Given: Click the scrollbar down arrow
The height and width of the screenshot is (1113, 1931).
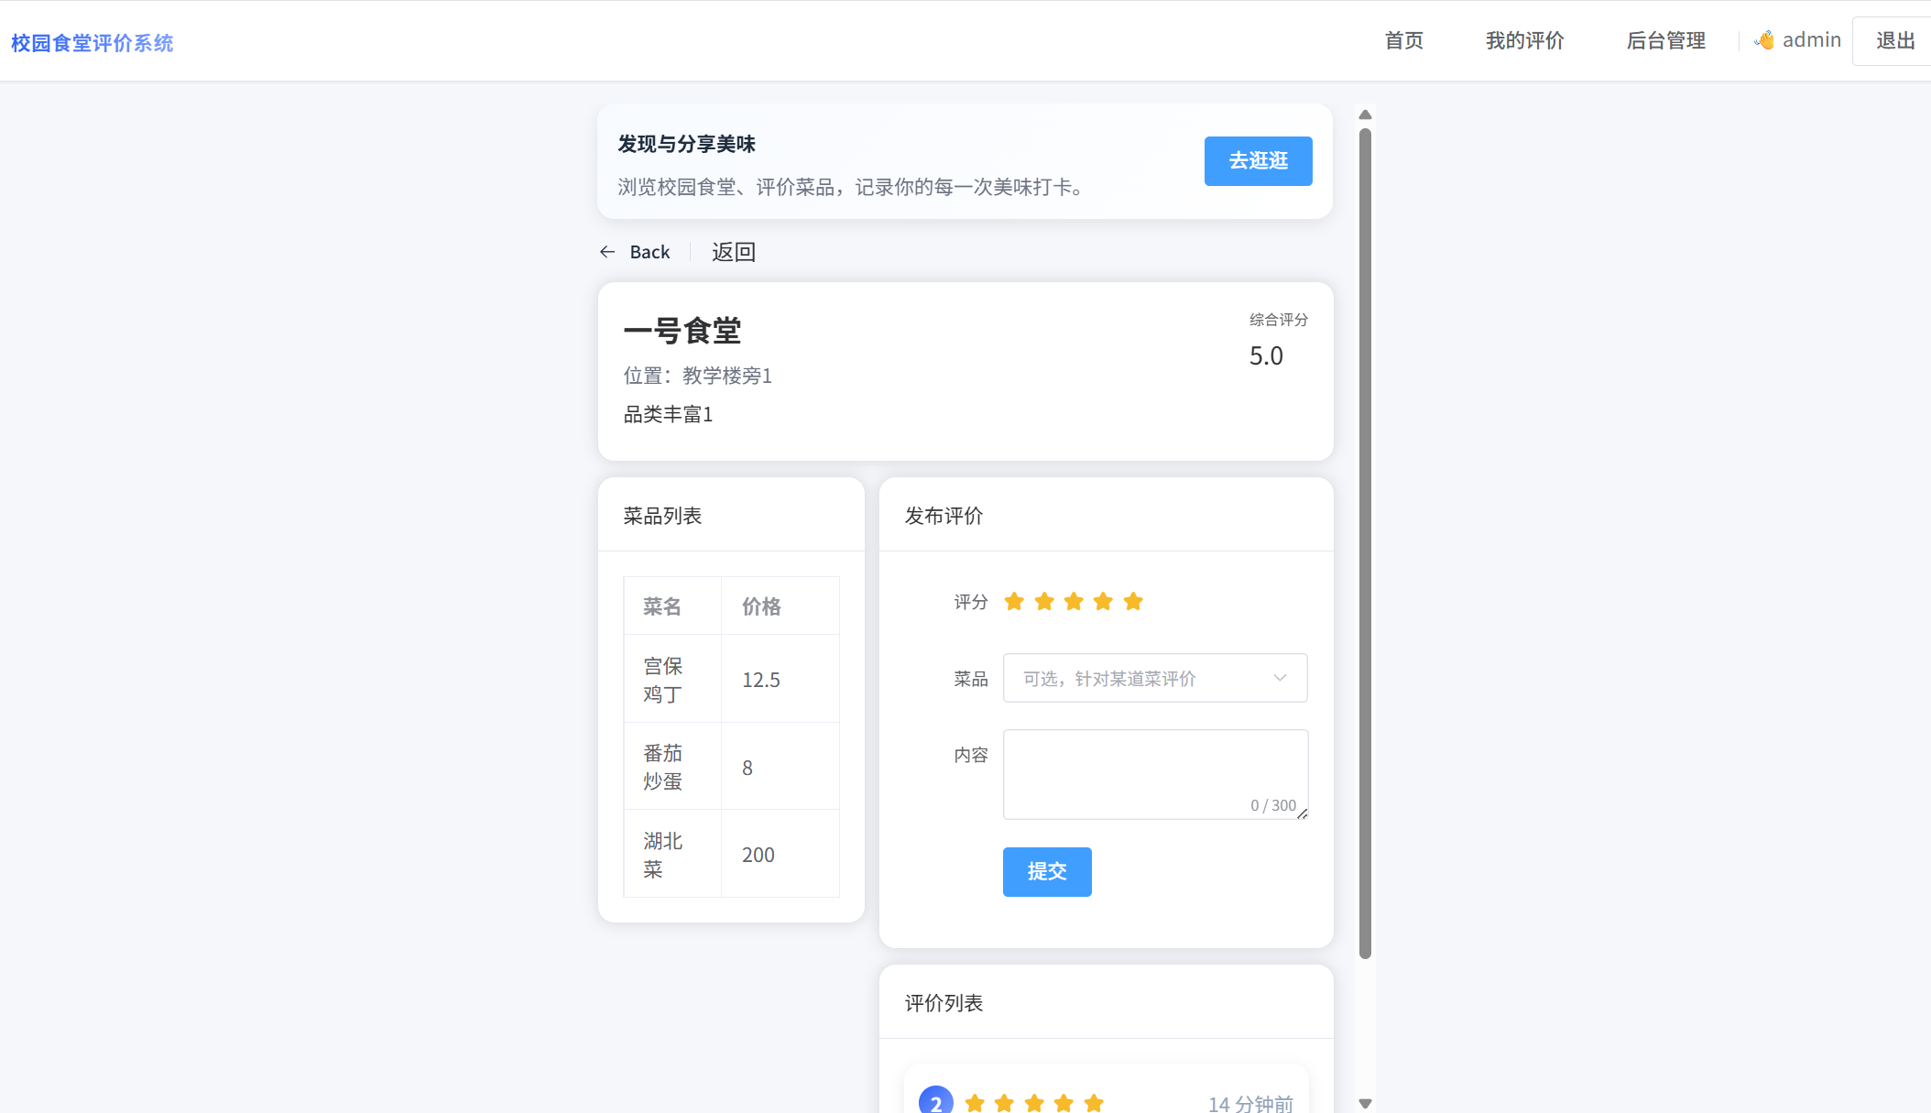Looking at the screenshot, I should pos(1365,1103).
